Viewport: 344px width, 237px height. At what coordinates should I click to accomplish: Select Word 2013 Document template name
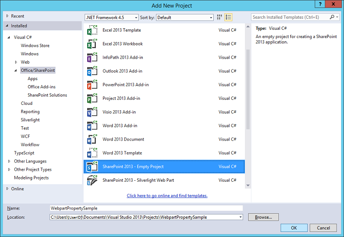pos(123,139)
